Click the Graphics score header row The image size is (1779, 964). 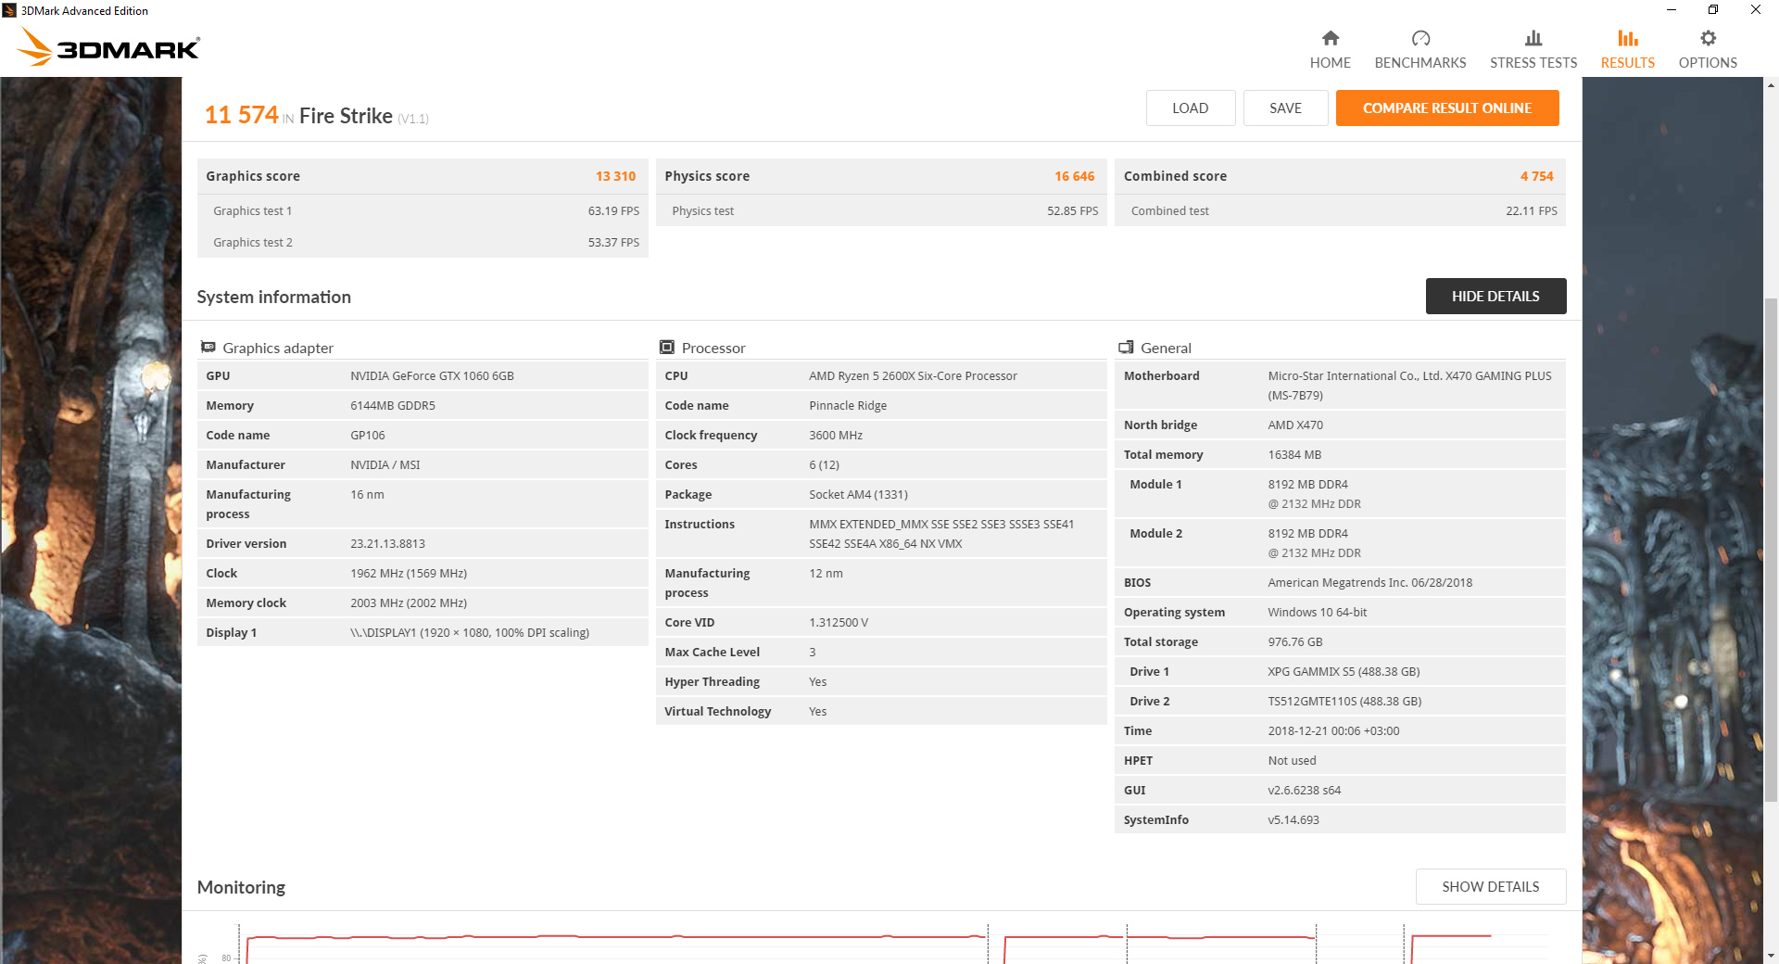click(422, 176)
